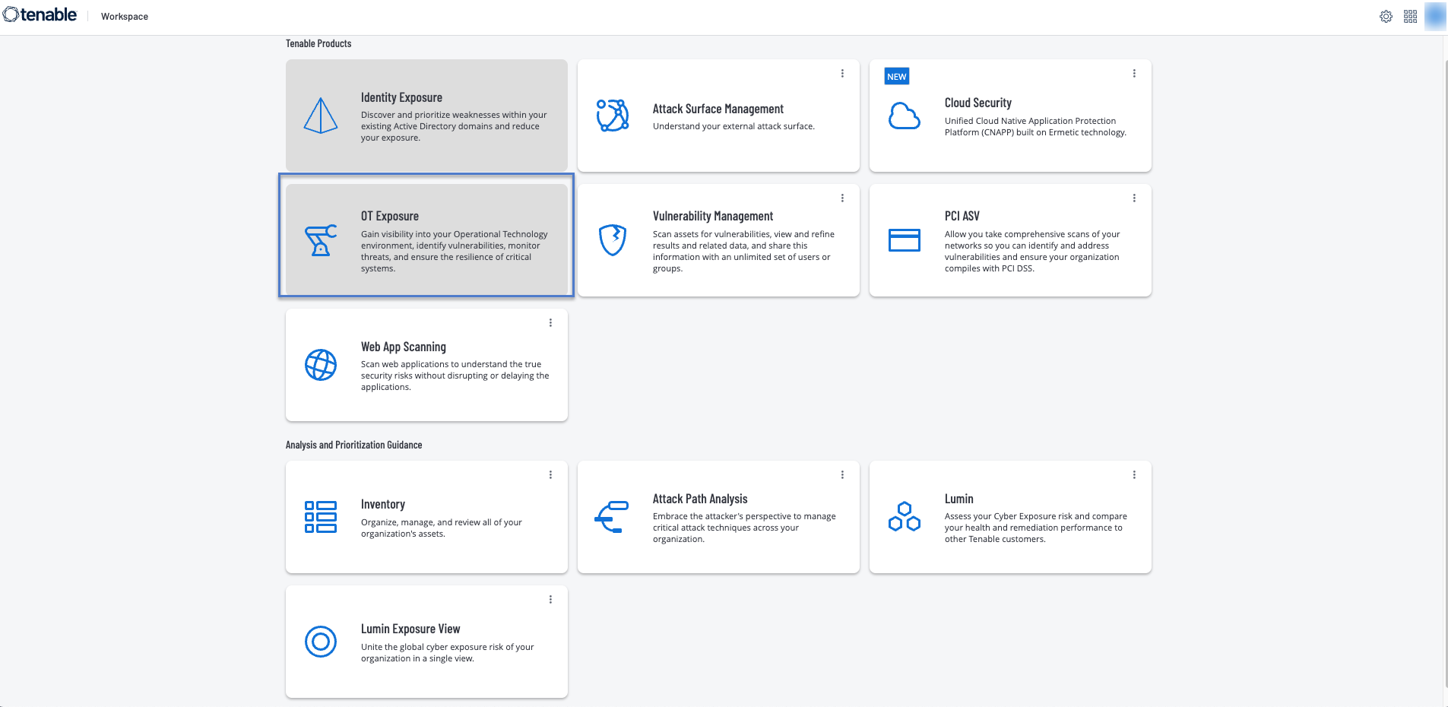The width and height of the screenshot is (1448, 707).
Task: Click the Vulnerability Management shield icon
Action: point(612,240)
